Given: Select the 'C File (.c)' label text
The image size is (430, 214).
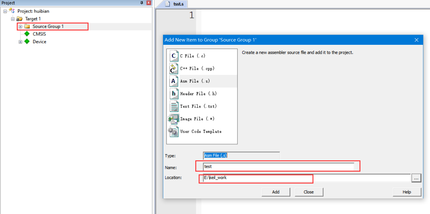Looking at the screenshot, I should point(193,56).
